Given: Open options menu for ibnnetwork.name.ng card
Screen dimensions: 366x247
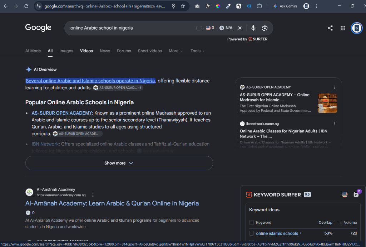Looking at the screenshot, I should tap(335, 124).
